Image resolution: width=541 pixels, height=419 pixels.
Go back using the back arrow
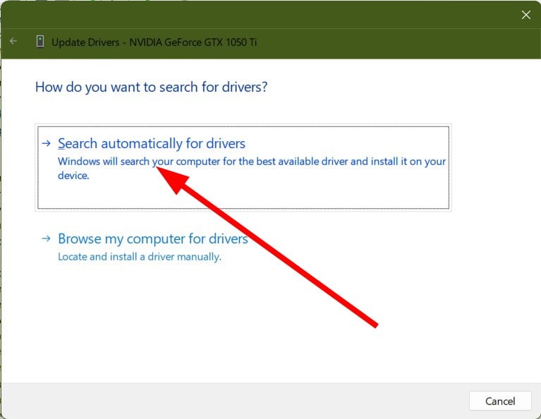(13, 42)
